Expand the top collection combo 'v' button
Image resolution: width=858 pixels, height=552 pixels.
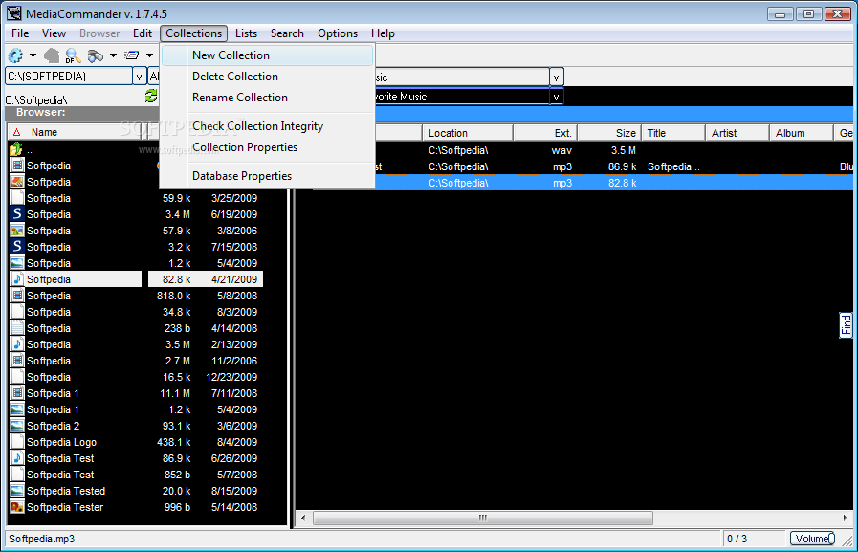(x=557, y=77)
